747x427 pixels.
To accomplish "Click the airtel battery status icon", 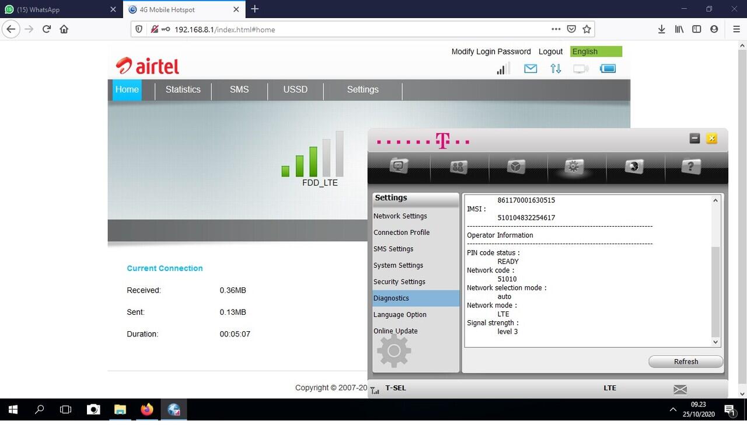I will 608,69.
